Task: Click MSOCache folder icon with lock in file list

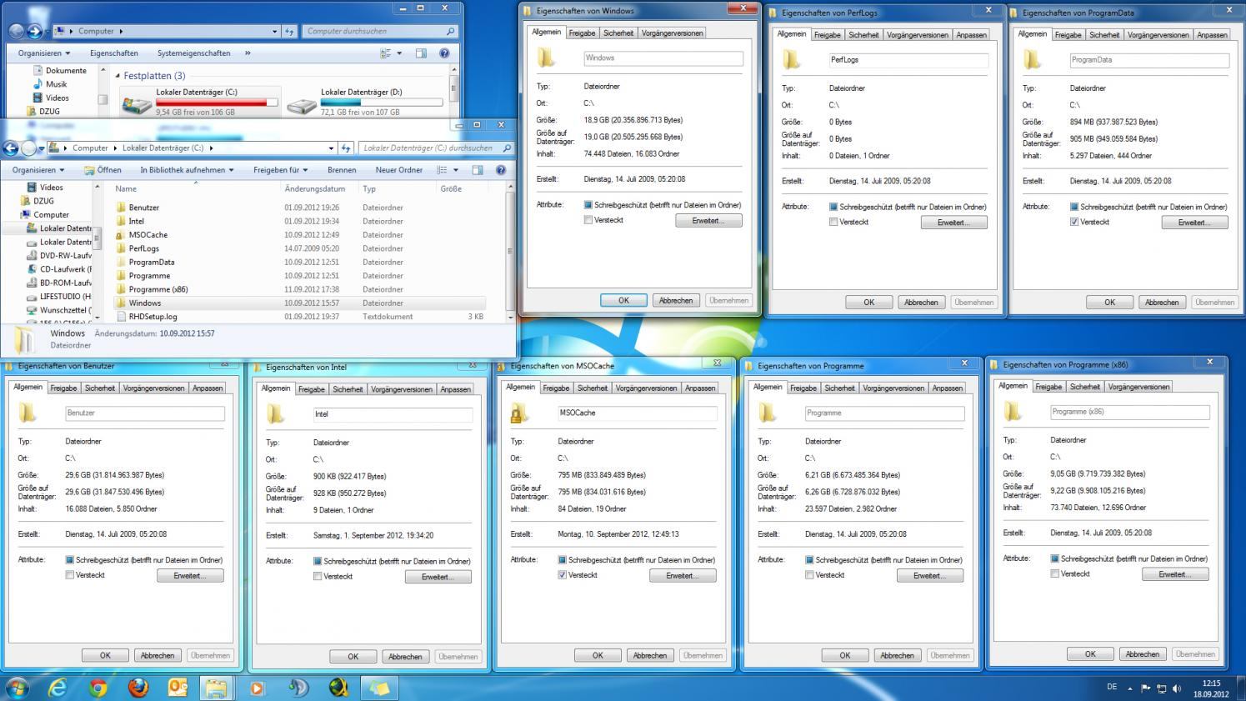Action: pyautogui.click(x=120, y=235)
